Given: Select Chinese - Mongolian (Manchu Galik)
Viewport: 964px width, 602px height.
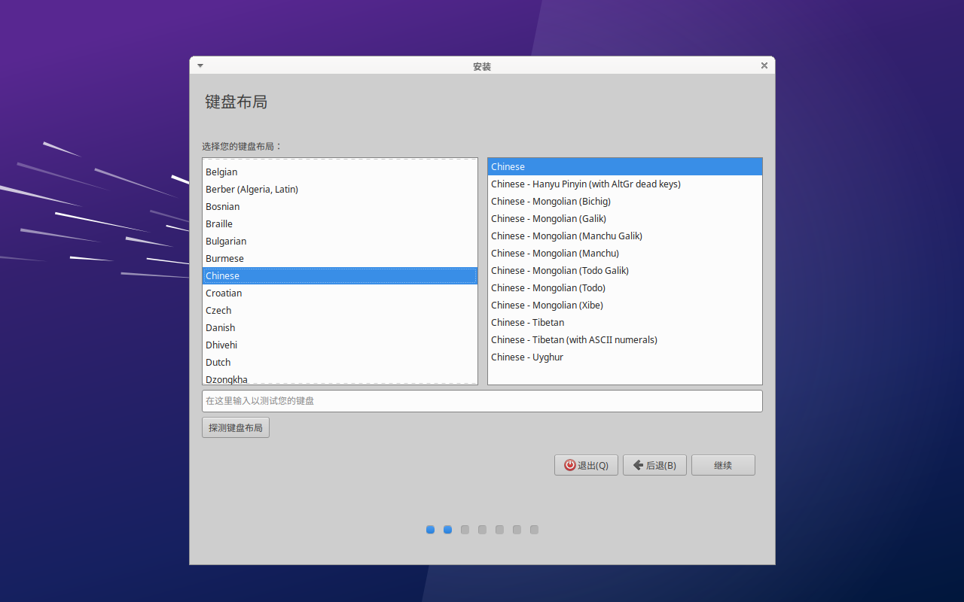Looking at the screenshot, I should pos(625,236).
